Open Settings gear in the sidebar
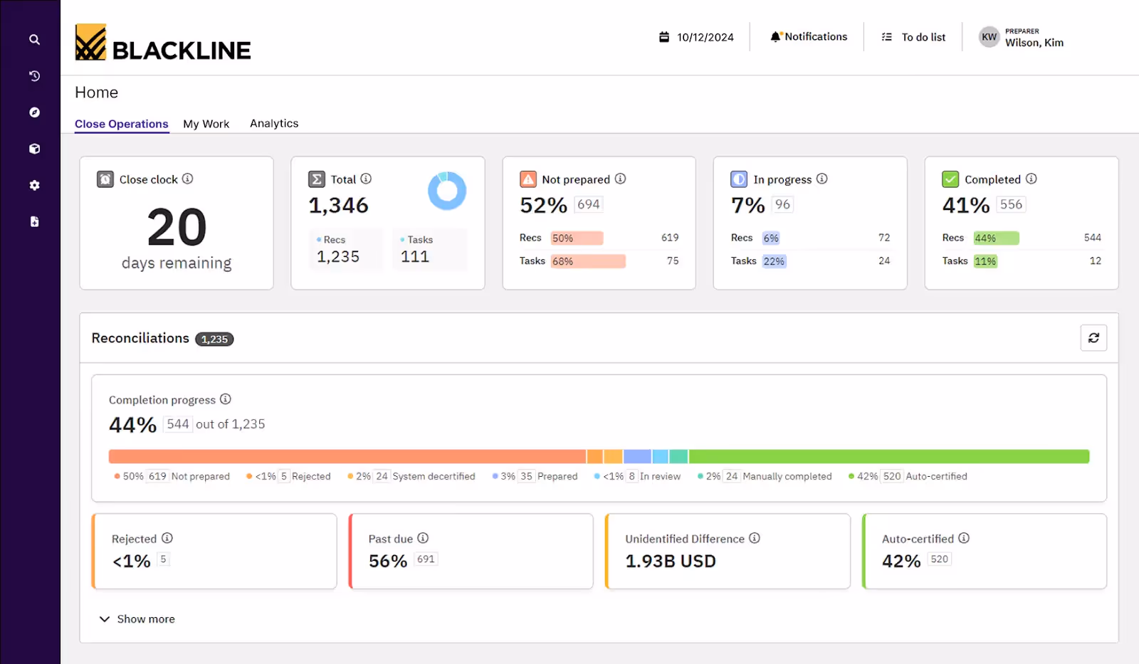 pos(33,185)
